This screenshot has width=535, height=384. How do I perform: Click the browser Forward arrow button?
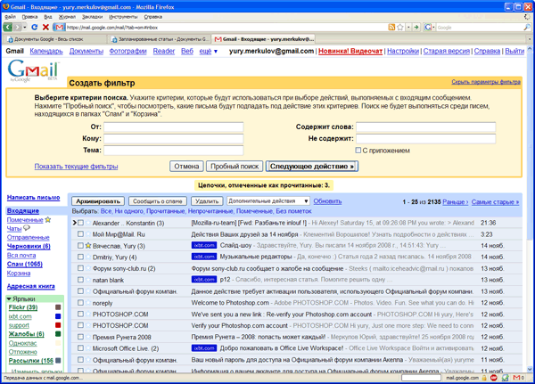(18, 27)
